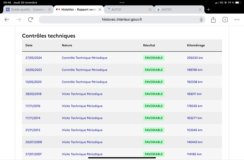
Task: Select mileage 183011 km
Action: coord(194,94)
